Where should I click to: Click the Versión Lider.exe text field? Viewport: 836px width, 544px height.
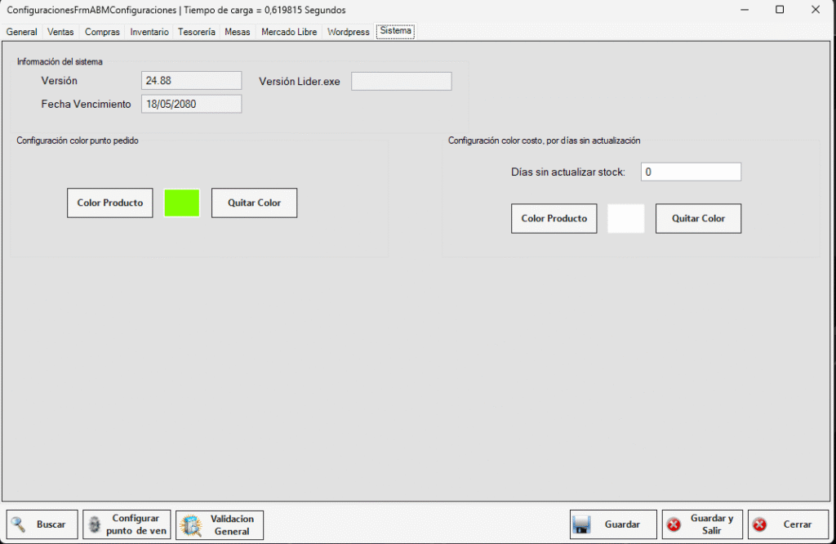point(401,81)
